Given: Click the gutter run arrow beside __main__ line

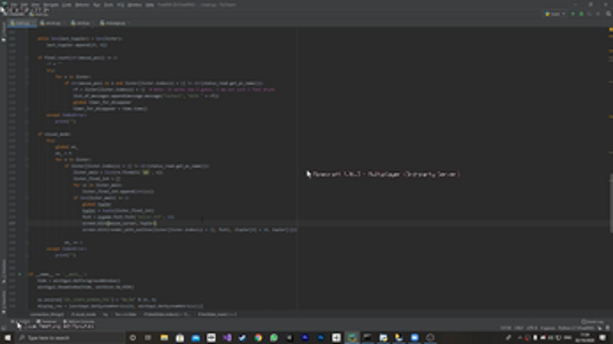Looking at the screenshot, I should [x=19, y=274].
